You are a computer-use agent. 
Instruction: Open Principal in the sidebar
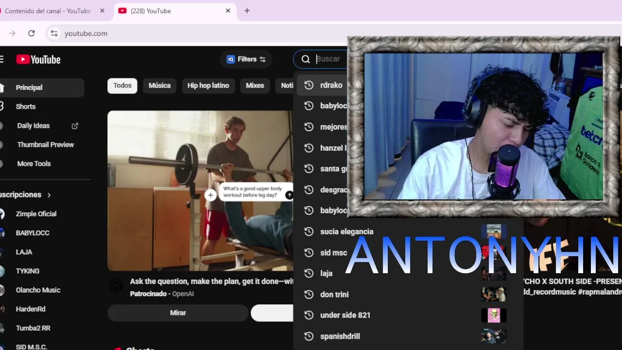click(42, 87)
